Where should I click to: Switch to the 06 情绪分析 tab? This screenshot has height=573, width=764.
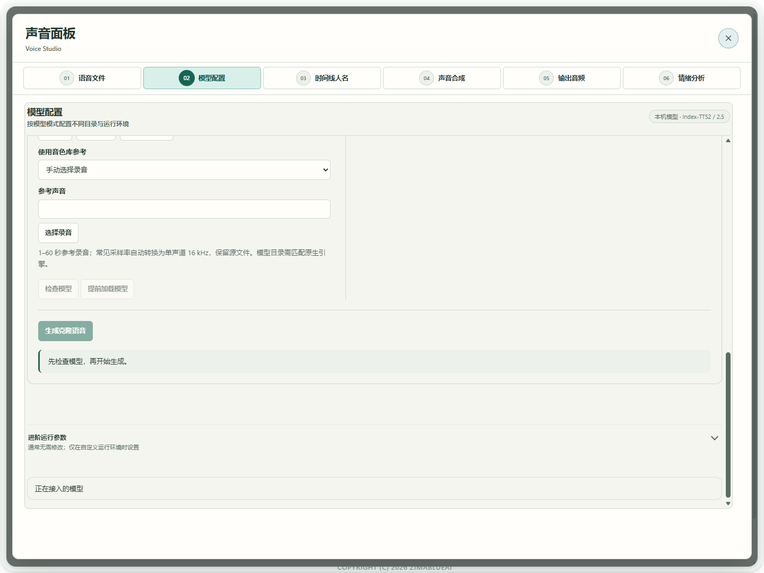[x=682, y=78]
